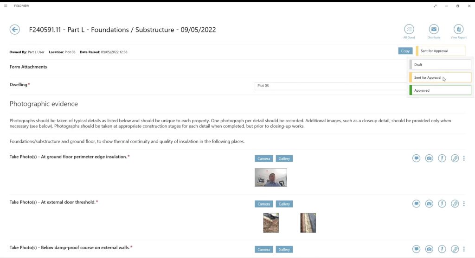The image size is (475, 258).
Task: Select Draft from the status list
Action: click(x=440, y=65)
